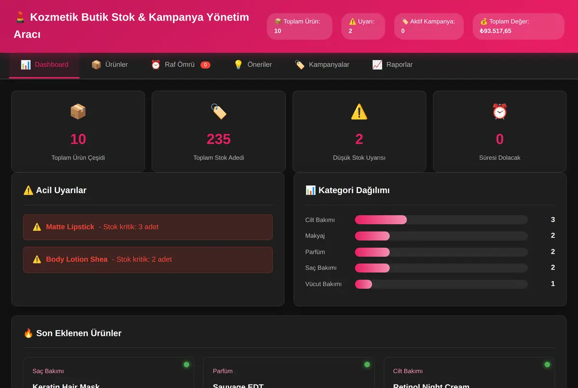Click the green status dot on Sauvage EDT card
The image size is (578, 388).
(367, 364)
